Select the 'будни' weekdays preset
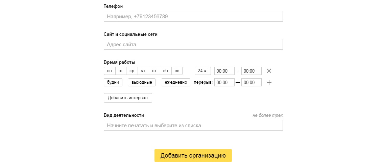The width and height of the screenshot is (382, 166). [x=113, y=82]
